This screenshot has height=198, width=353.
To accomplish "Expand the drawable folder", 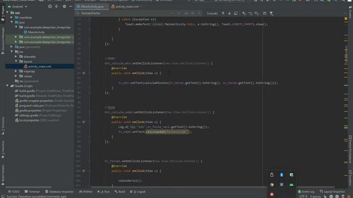I will pos(16,57).
